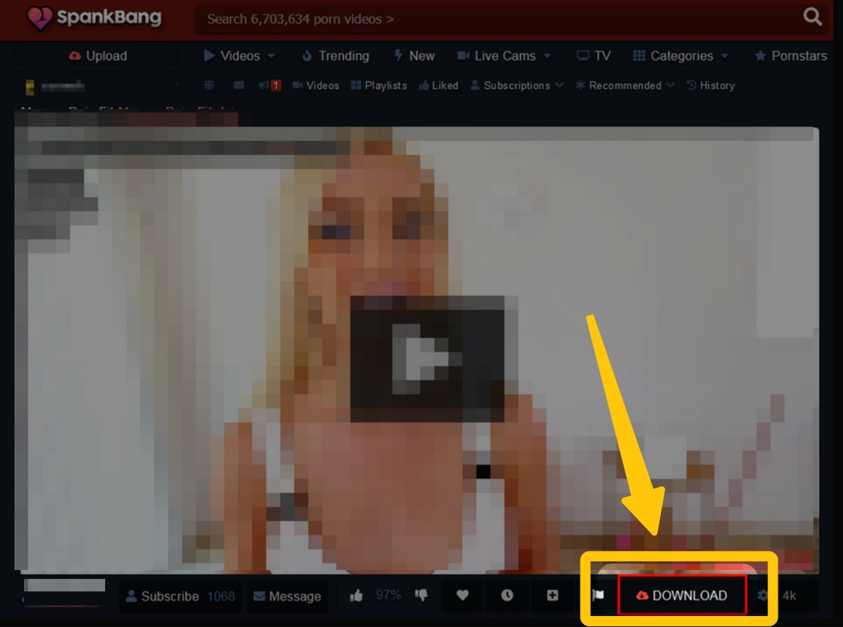Like the video with thumbs up
Screen dimensions: 843x627
356,595
